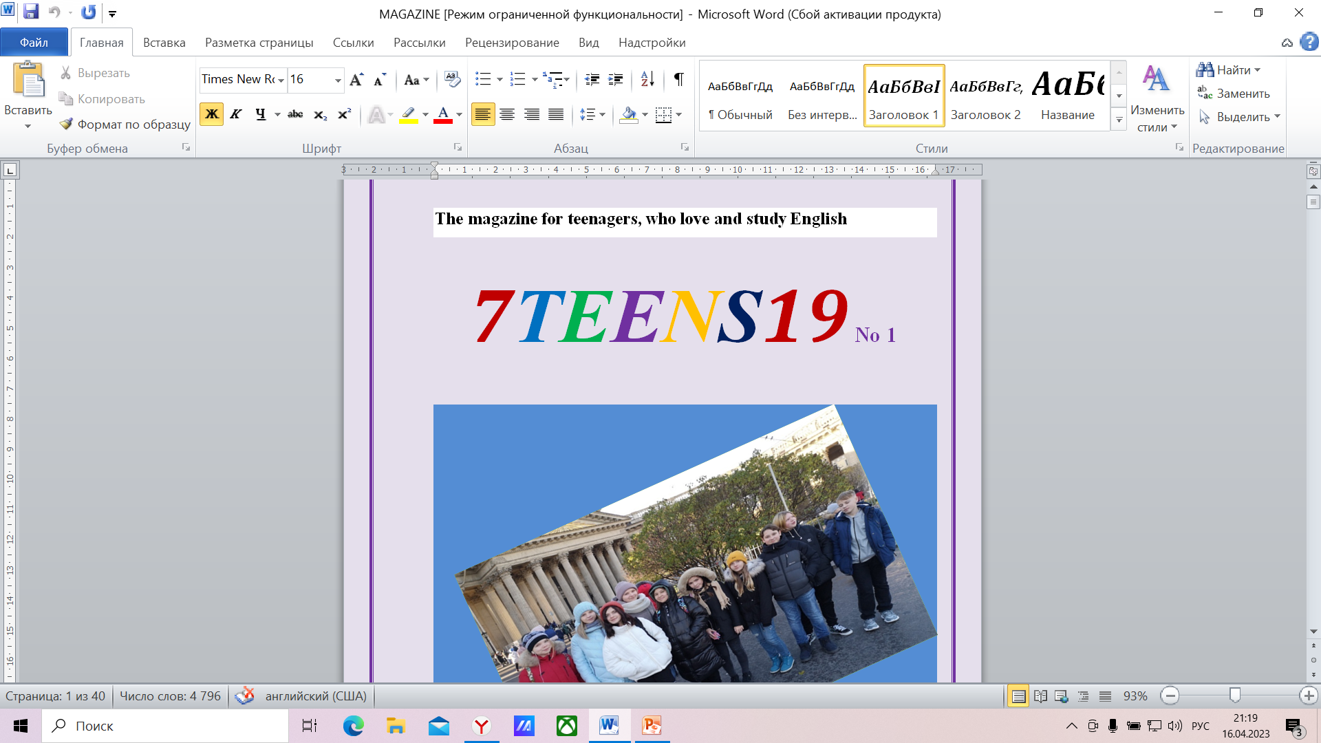Toggle Bold (Ж) formatting
The image size is (1321, 743).
(x=212, y=114)
